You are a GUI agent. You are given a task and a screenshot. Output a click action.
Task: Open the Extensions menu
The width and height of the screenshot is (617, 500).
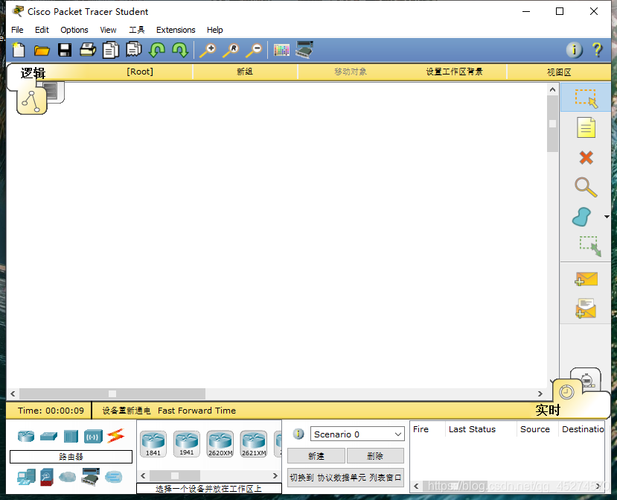(176, 30)
